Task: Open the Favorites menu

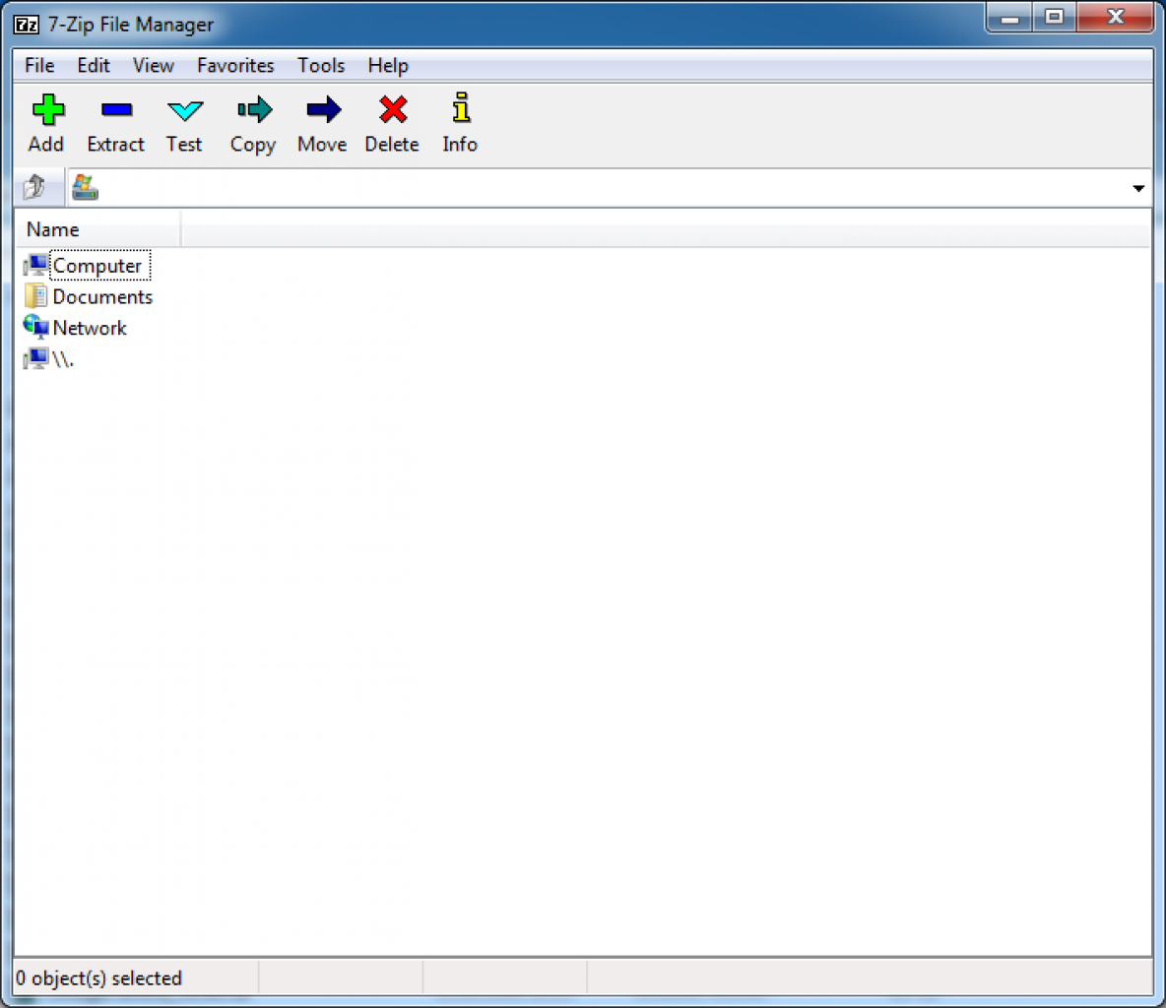Action: pos(235,65)
